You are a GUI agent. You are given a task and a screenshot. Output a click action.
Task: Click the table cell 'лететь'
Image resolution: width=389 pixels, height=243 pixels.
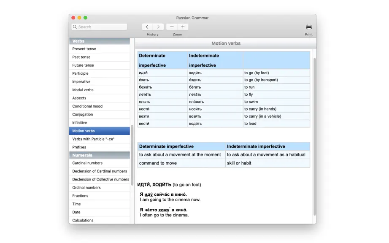coord(162,94)
